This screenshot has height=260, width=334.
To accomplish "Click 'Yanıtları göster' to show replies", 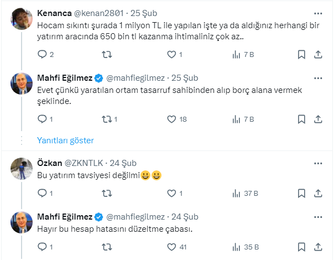I will (x=65, y=141).
